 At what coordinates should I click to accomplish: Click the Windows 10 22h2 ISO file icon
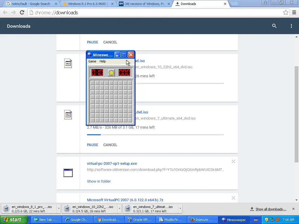click(x=68, y=63)
